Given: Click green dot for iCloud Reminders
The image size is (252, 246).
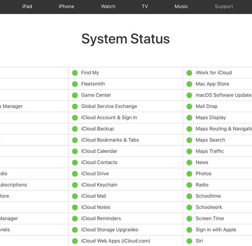Looking at the screenshot, I should 75,219.
